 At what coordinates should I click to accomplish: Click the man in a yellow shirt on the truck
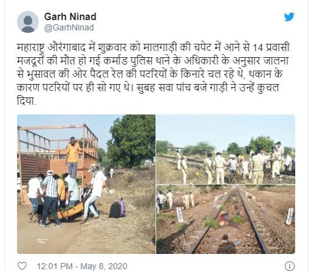[x=72, y=157]
